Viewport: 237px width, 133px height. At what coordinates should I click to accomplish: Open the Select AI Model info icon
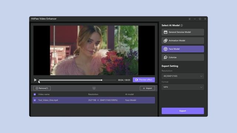(181, 25)
